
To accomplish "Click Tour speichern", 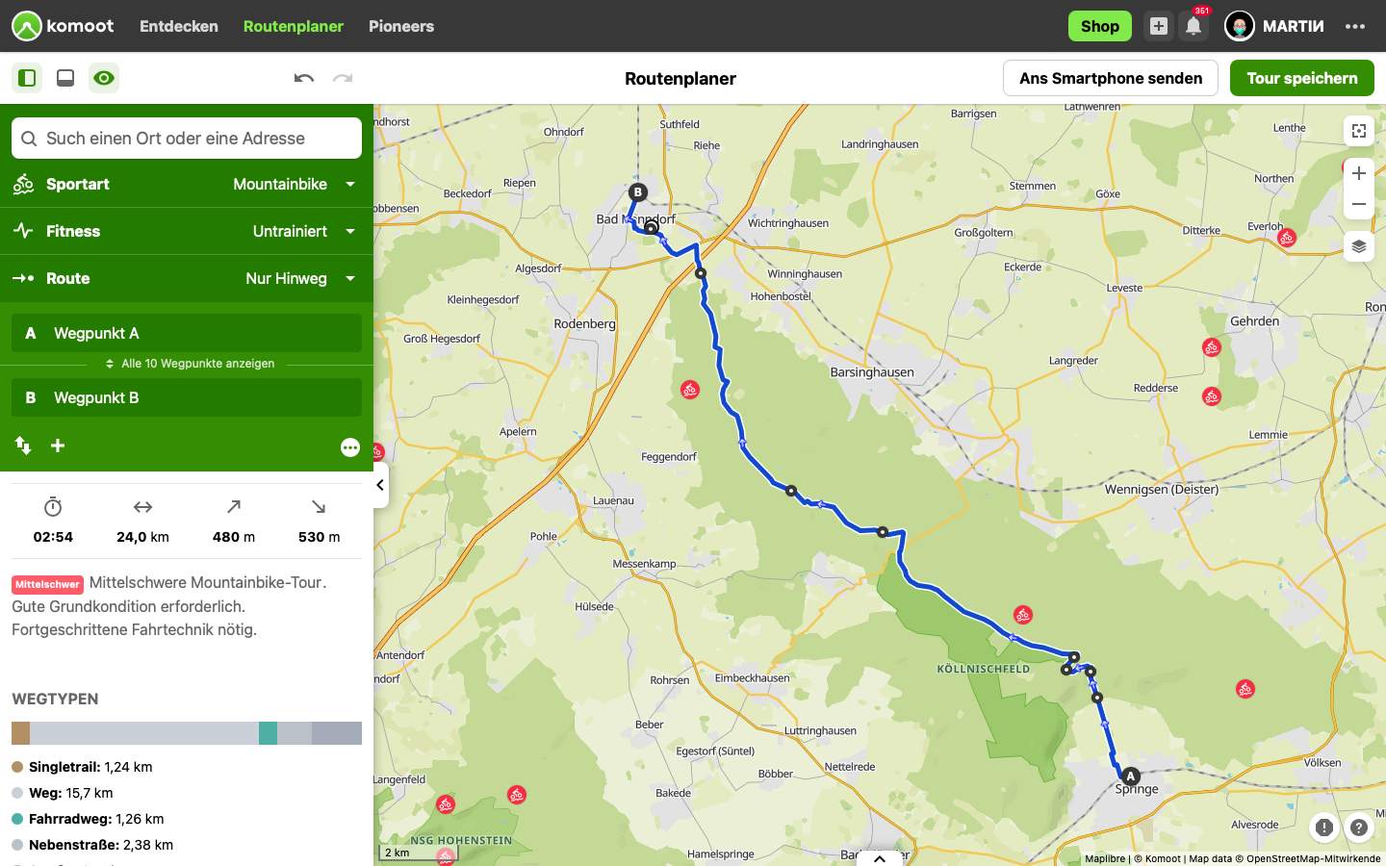I will (1302, 78).
